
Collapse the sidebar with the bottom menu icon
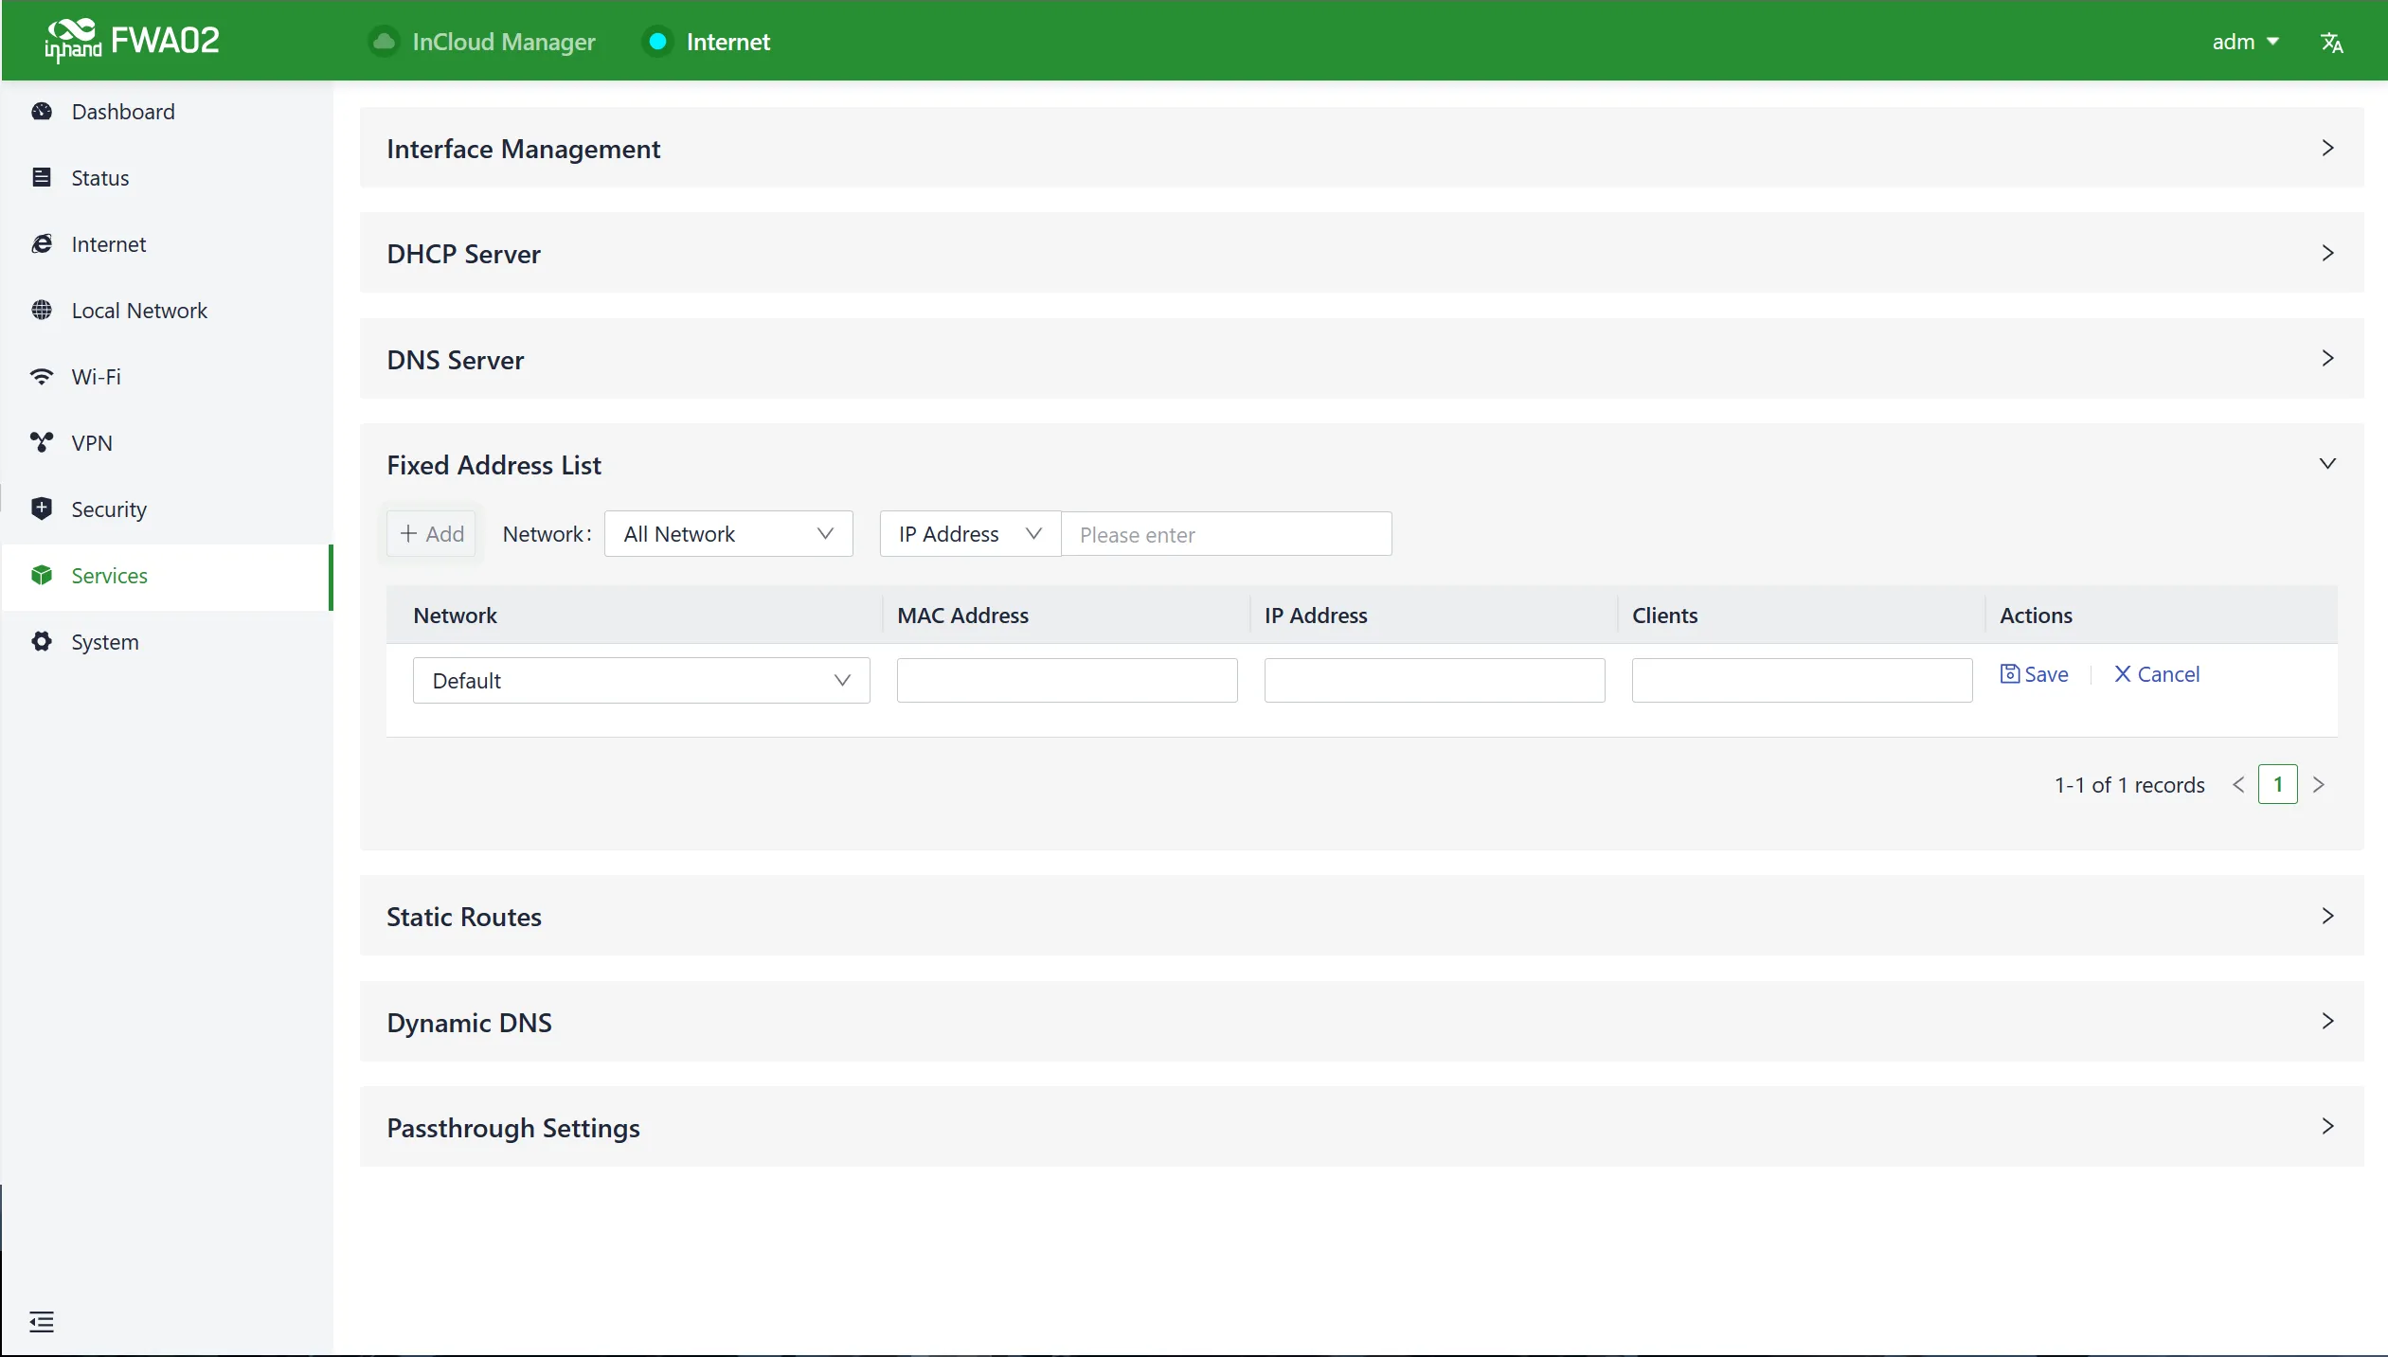(42, 1321)
